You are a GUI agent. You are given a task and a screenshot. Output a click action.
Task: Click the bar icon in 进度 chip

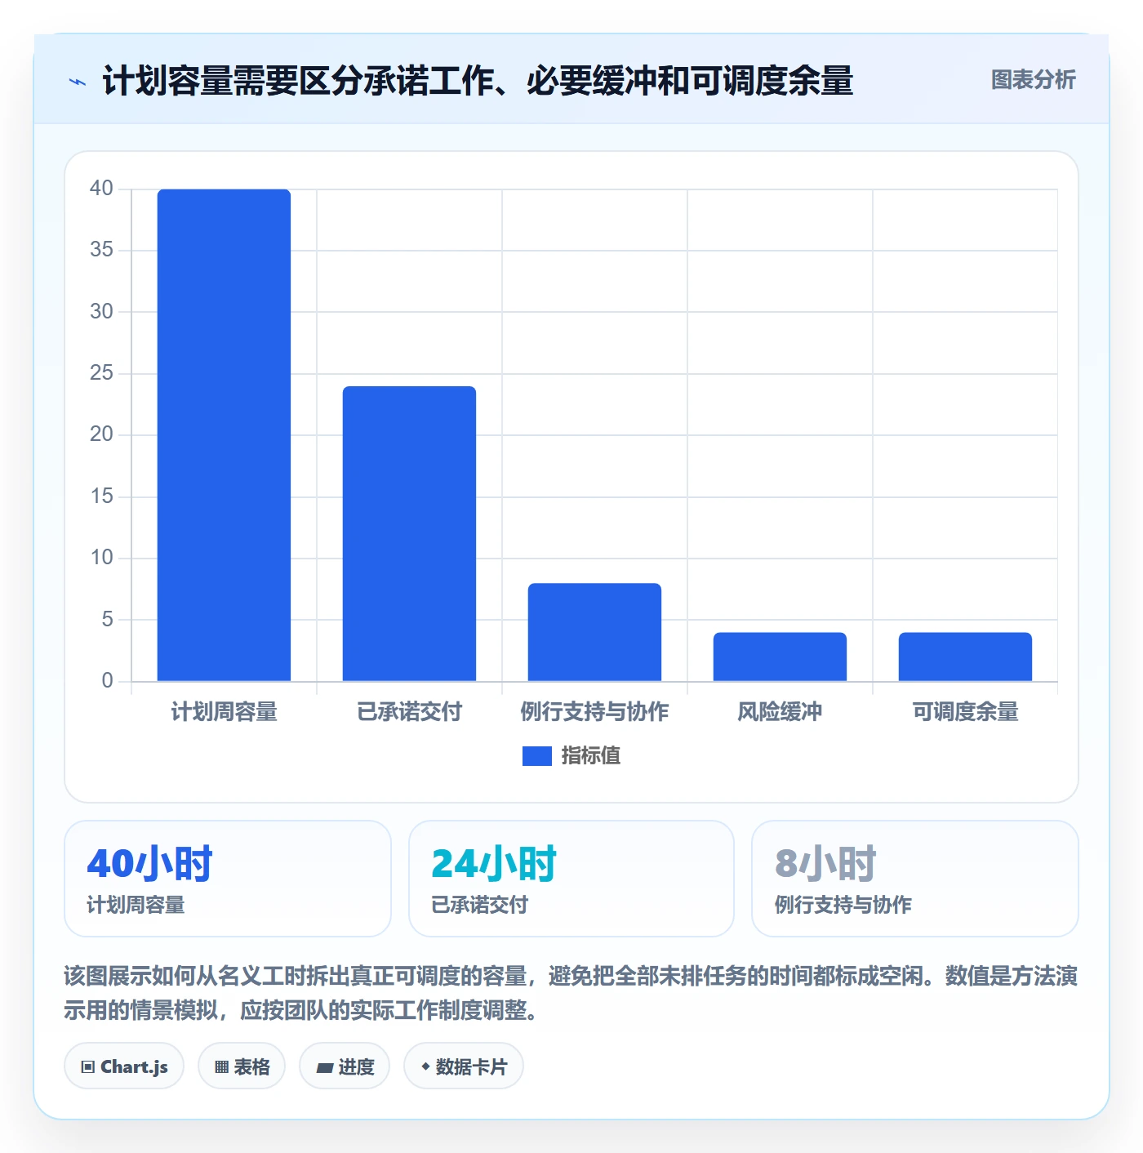(324, 1067)
